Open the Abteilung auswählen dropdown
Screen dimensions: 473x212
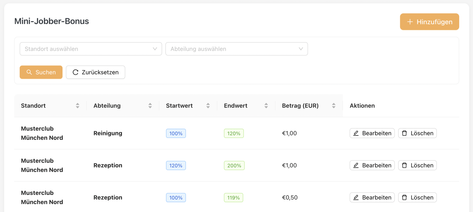236,49
